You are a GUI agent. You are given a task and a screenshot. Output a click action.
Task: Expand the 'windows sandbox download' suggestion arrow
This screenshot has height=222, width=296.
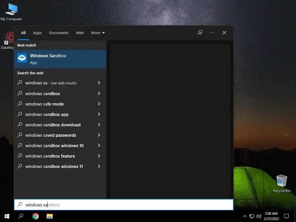99,125
